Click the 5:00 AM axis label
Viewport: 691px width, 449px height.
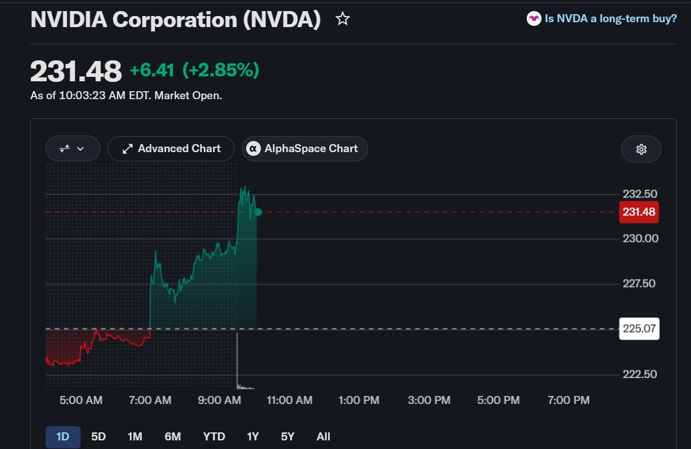[x=81, y=400]
